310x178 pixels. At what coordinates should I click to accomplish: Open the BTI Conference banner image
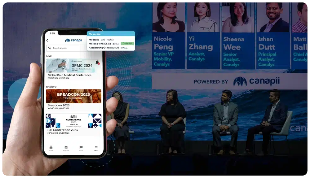(x=73, y=120)
